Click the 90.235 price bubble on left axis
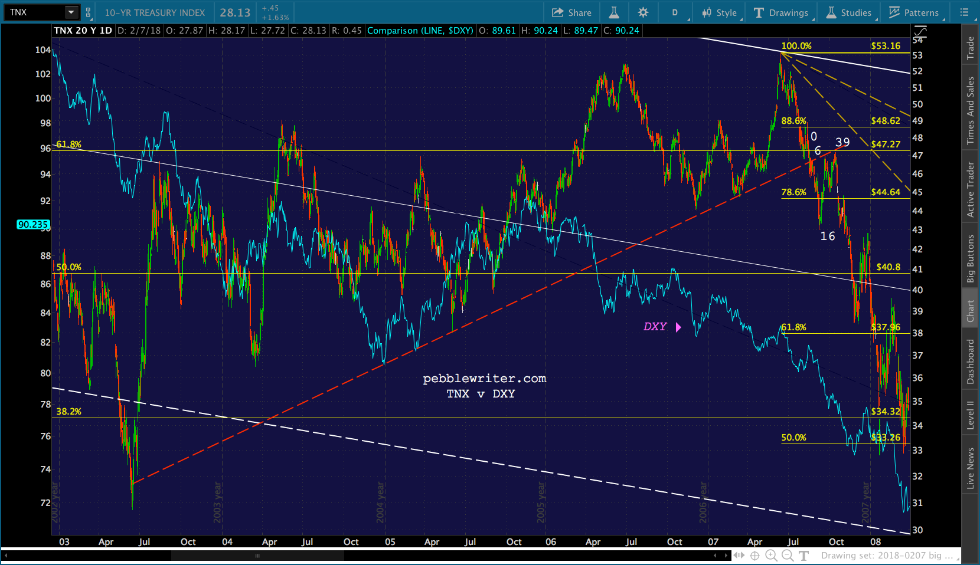Image resolution: width=980 pixels, height=565 pixels. (x=33, y=224)
